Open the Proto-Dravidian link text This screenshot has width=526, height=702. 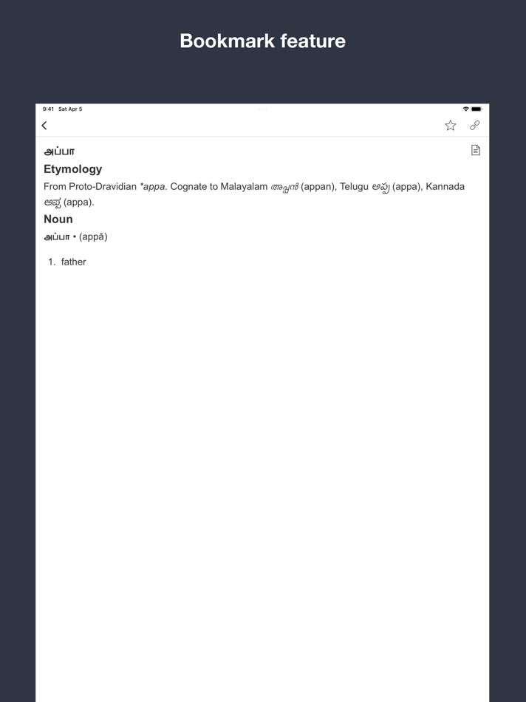103,187
